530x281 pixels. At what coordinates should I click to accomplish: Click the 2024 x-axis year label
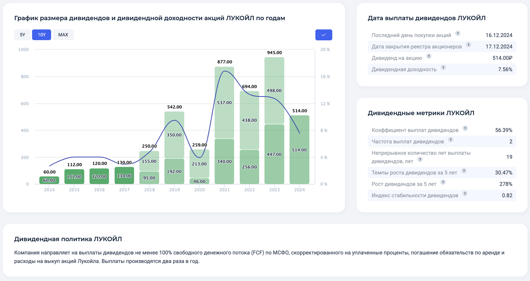tap(299, 190)
